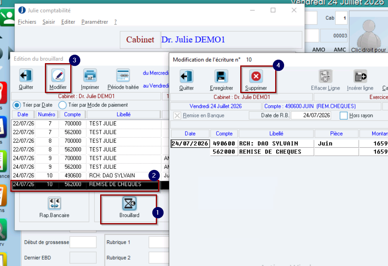This screenshot has height=266, width=388.
Task: Open Rap.Bancaire reconciliation icon
Action: click(x=54, y=204)
